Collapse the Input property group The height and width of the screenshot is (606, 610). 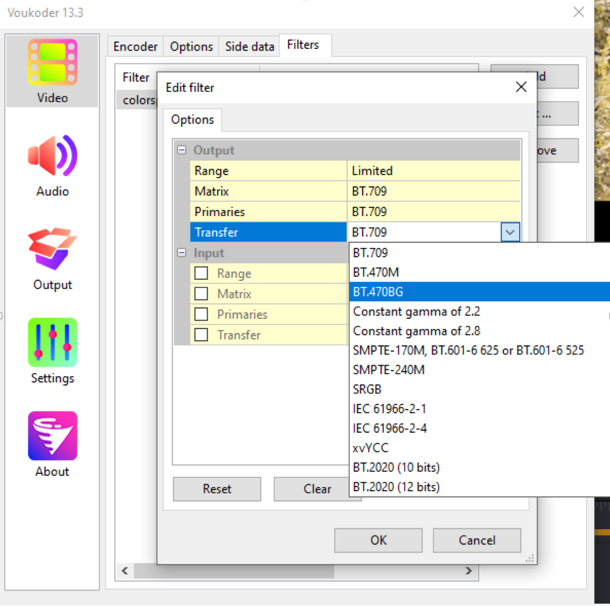(182, 252)
